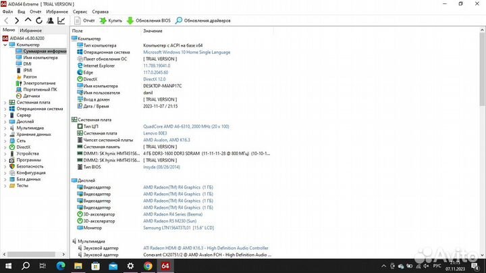
Task: Click the Forward navigation arrow
Action: (17, 20)
